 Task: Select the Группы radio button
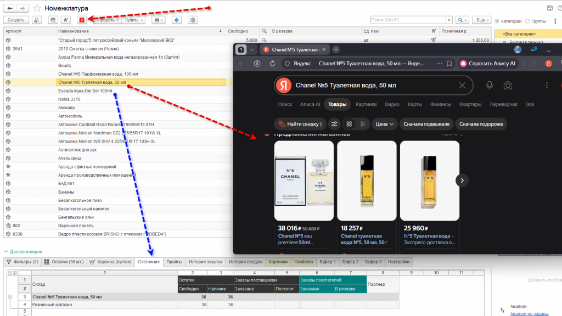point(527,21)
